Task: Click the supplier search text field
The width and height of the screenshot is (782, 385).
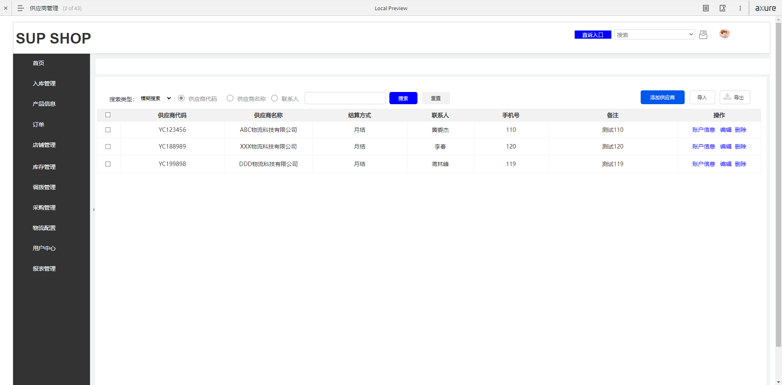Action: [345, 98]
